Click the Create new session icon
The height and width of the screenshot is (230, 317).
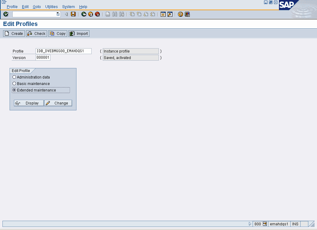(163, 14)
